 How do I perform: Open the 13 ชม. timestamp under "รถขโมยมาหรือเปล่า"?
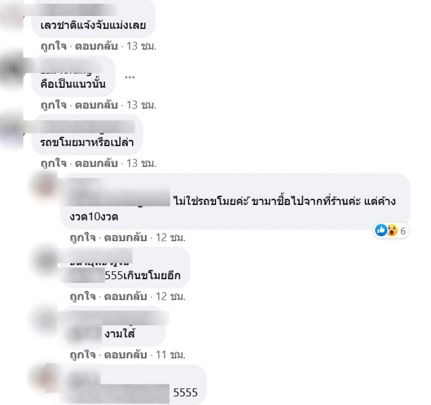click(141, 164)
